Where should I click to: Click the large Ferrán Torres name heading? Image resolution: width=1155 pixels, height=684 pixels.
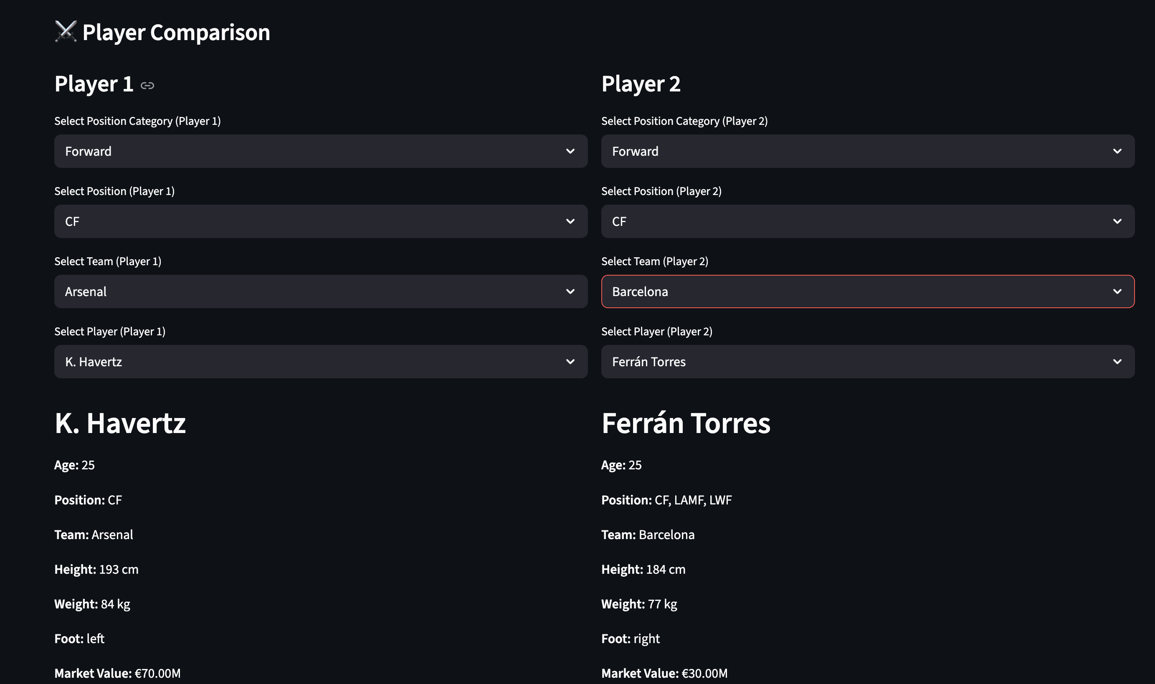point(685,423)
